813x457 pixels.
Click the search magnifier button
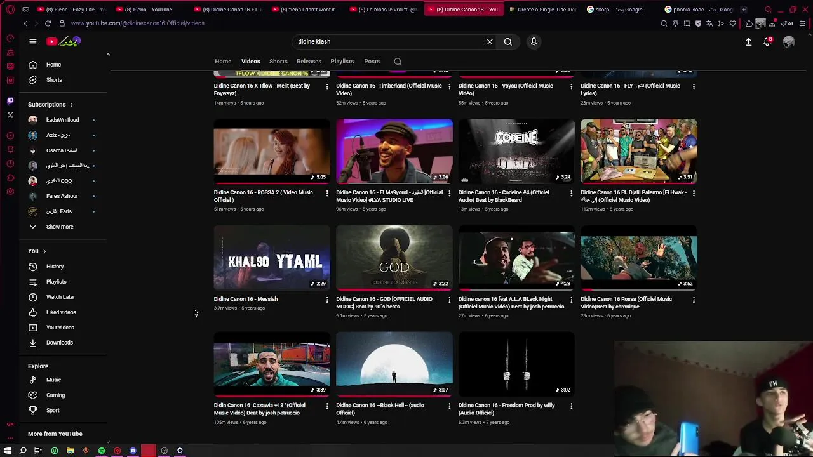[508, 42]
